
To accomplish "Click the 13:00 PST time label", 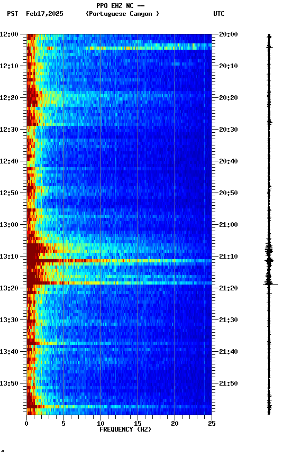I will [x=9, y=225].
